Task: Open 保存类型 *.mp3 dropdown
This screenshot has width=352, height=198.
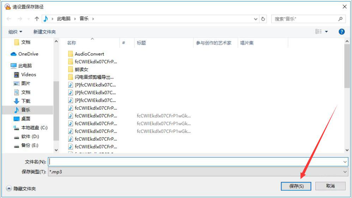Action: (x=198, y=172)
